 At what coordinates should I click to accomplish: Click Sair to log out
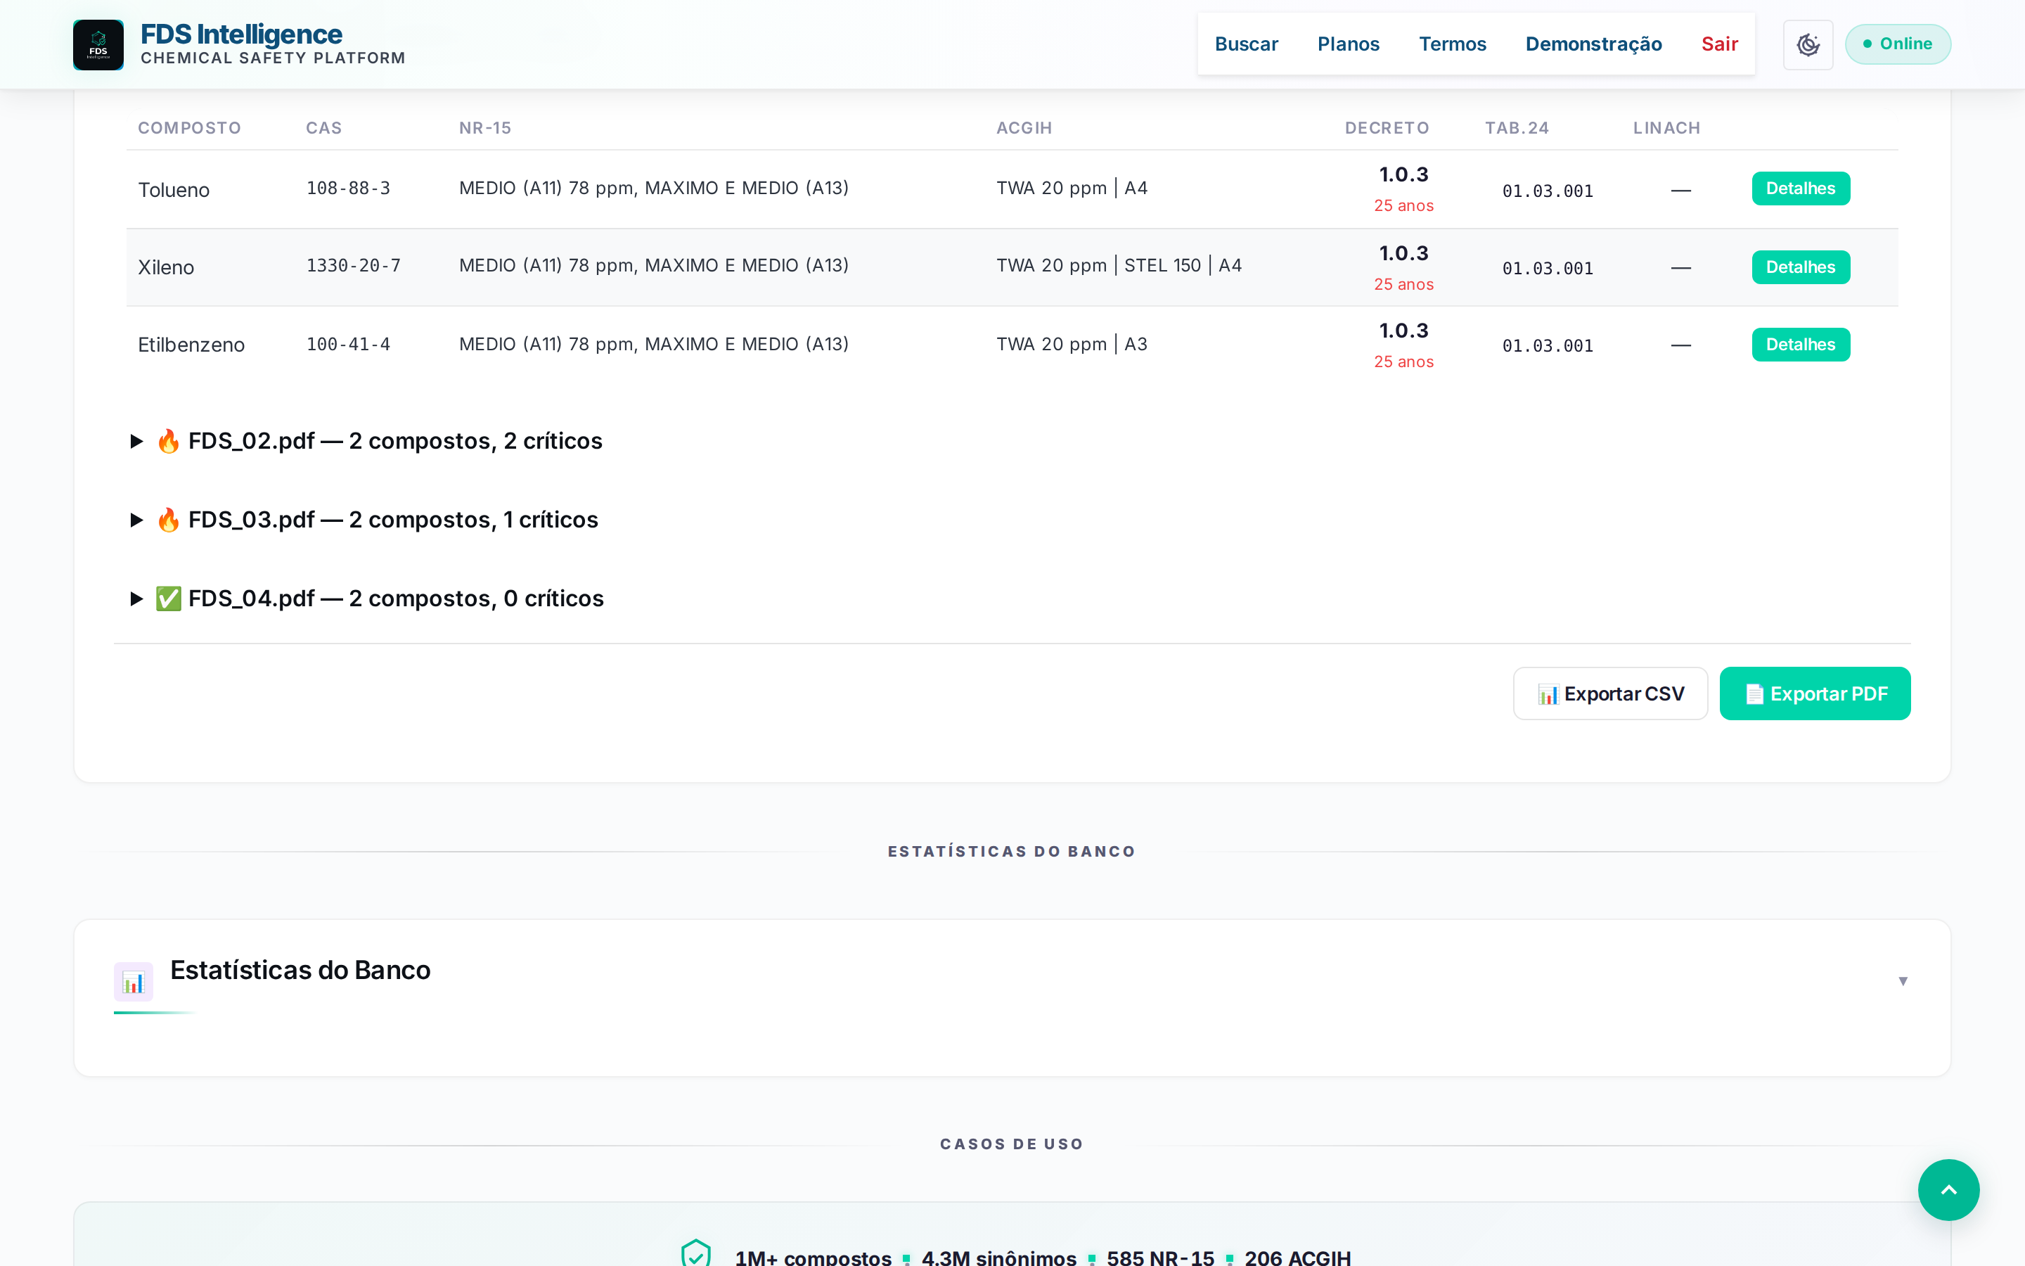1720,44
